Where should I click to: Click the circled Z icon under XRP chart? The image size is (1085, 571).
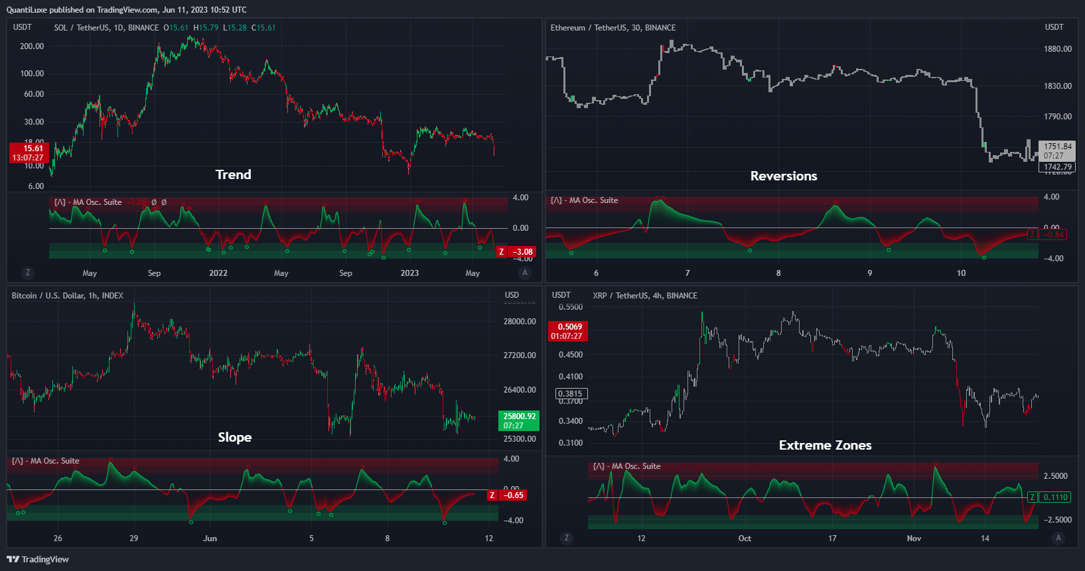click(566, 538)
